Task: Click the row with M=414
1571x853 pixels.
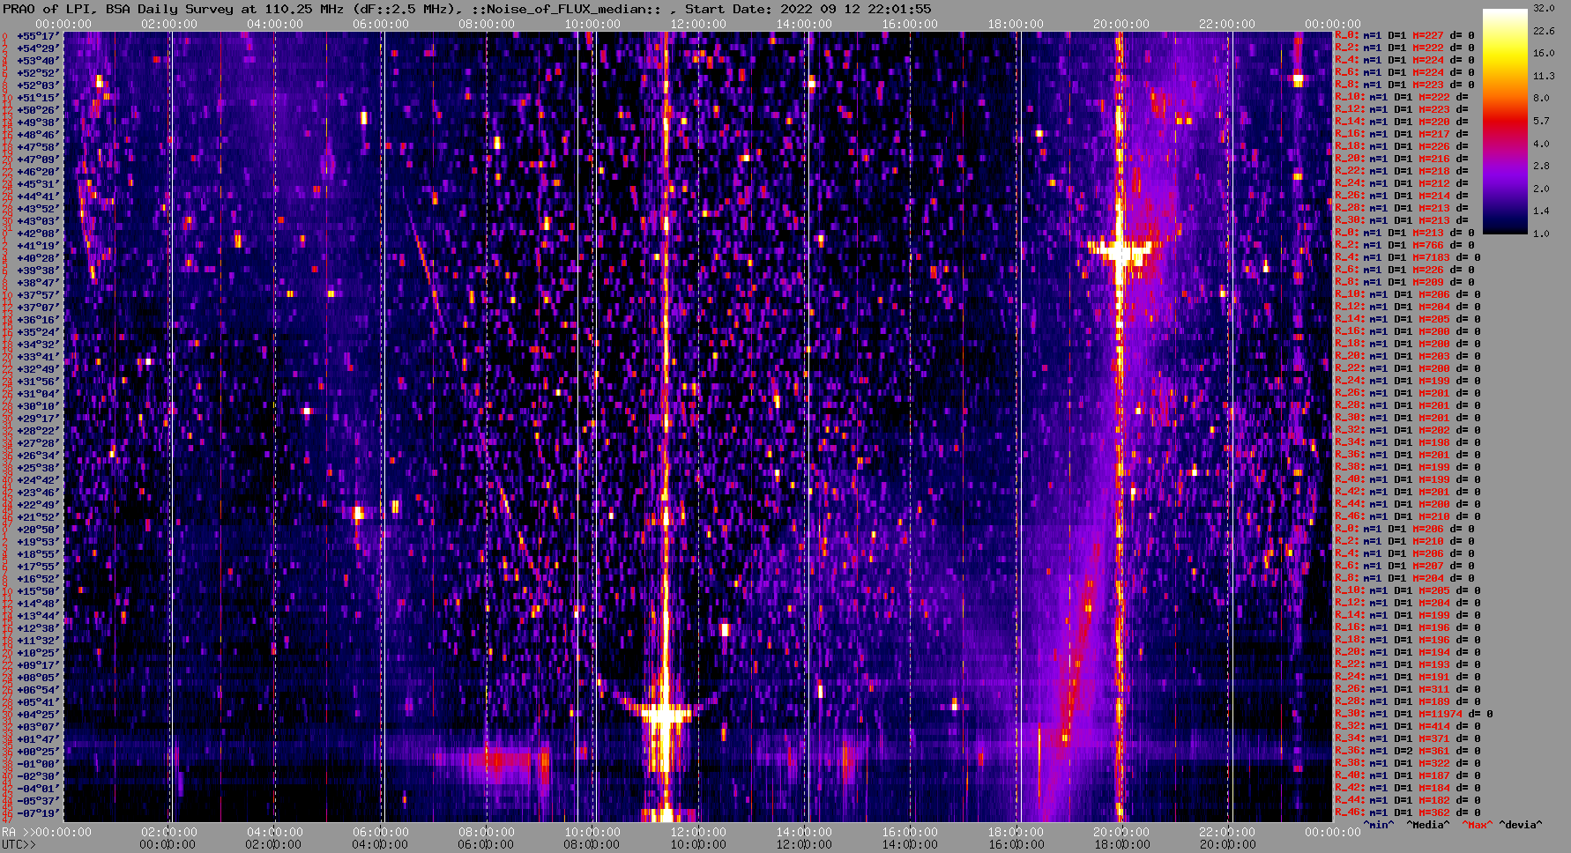Action: click(x=1405, y=726)
